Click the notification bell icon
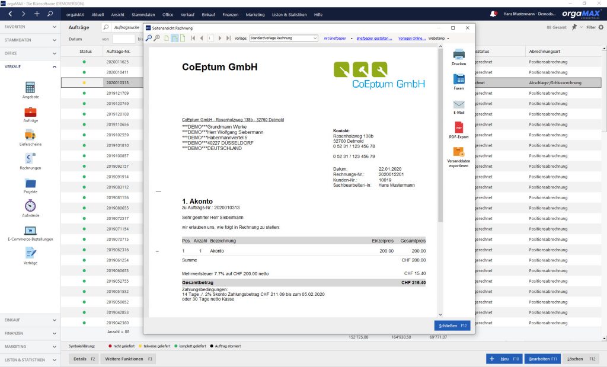The height and width of the screenshot is (367, 607). point(494,14)
